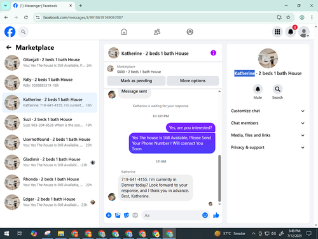Expand Chat members section
Image resolution: width=318 pixels, height=239 pixels.
268,123
